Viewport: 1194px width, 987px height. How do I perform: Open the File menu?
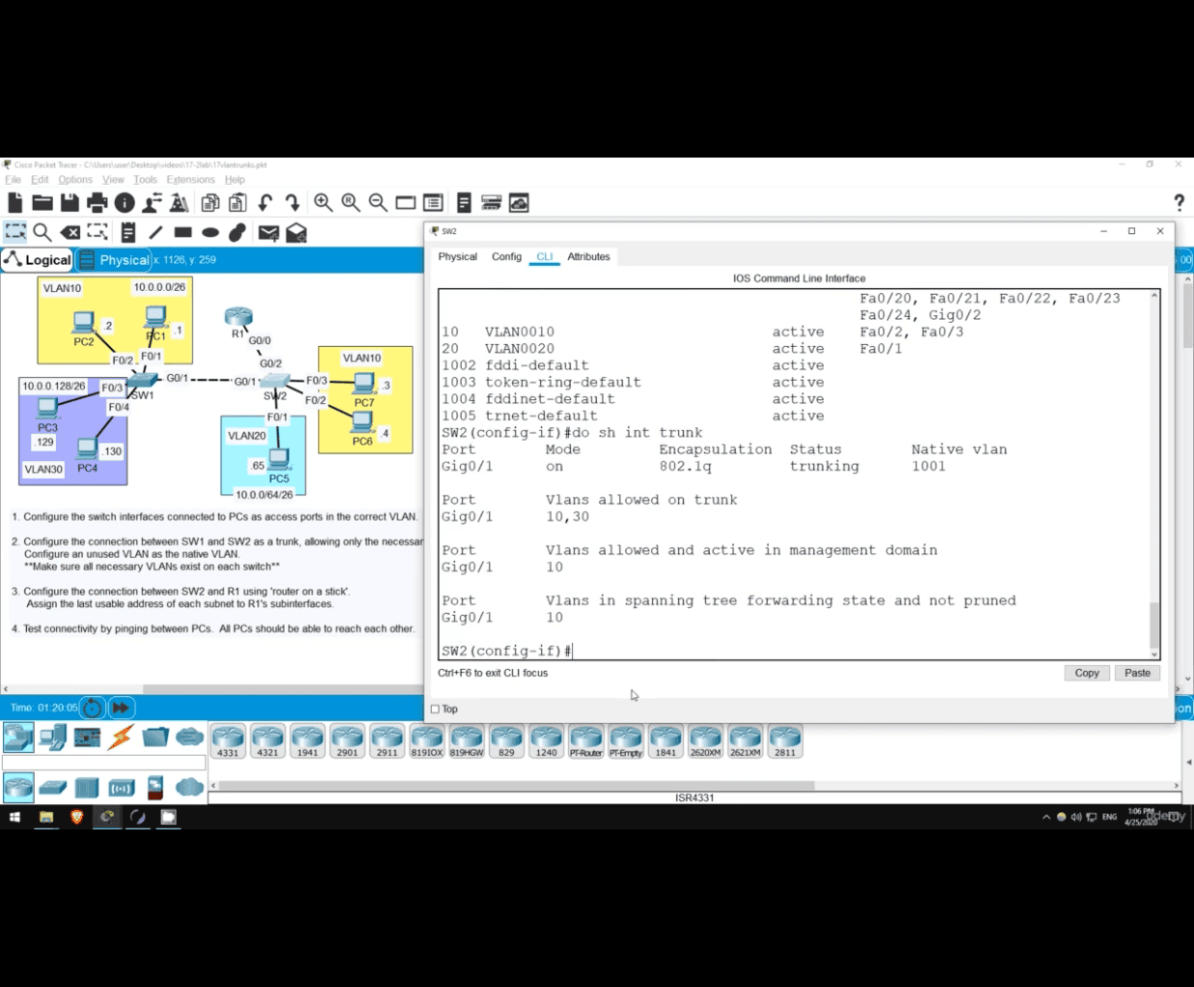pos(13,180)
